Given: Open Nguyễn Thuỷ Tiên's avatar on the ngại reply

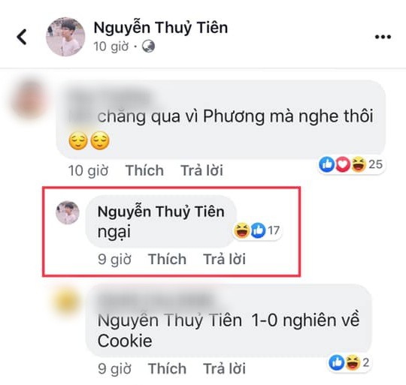Looking at the screenshot, I should (68, 212).
